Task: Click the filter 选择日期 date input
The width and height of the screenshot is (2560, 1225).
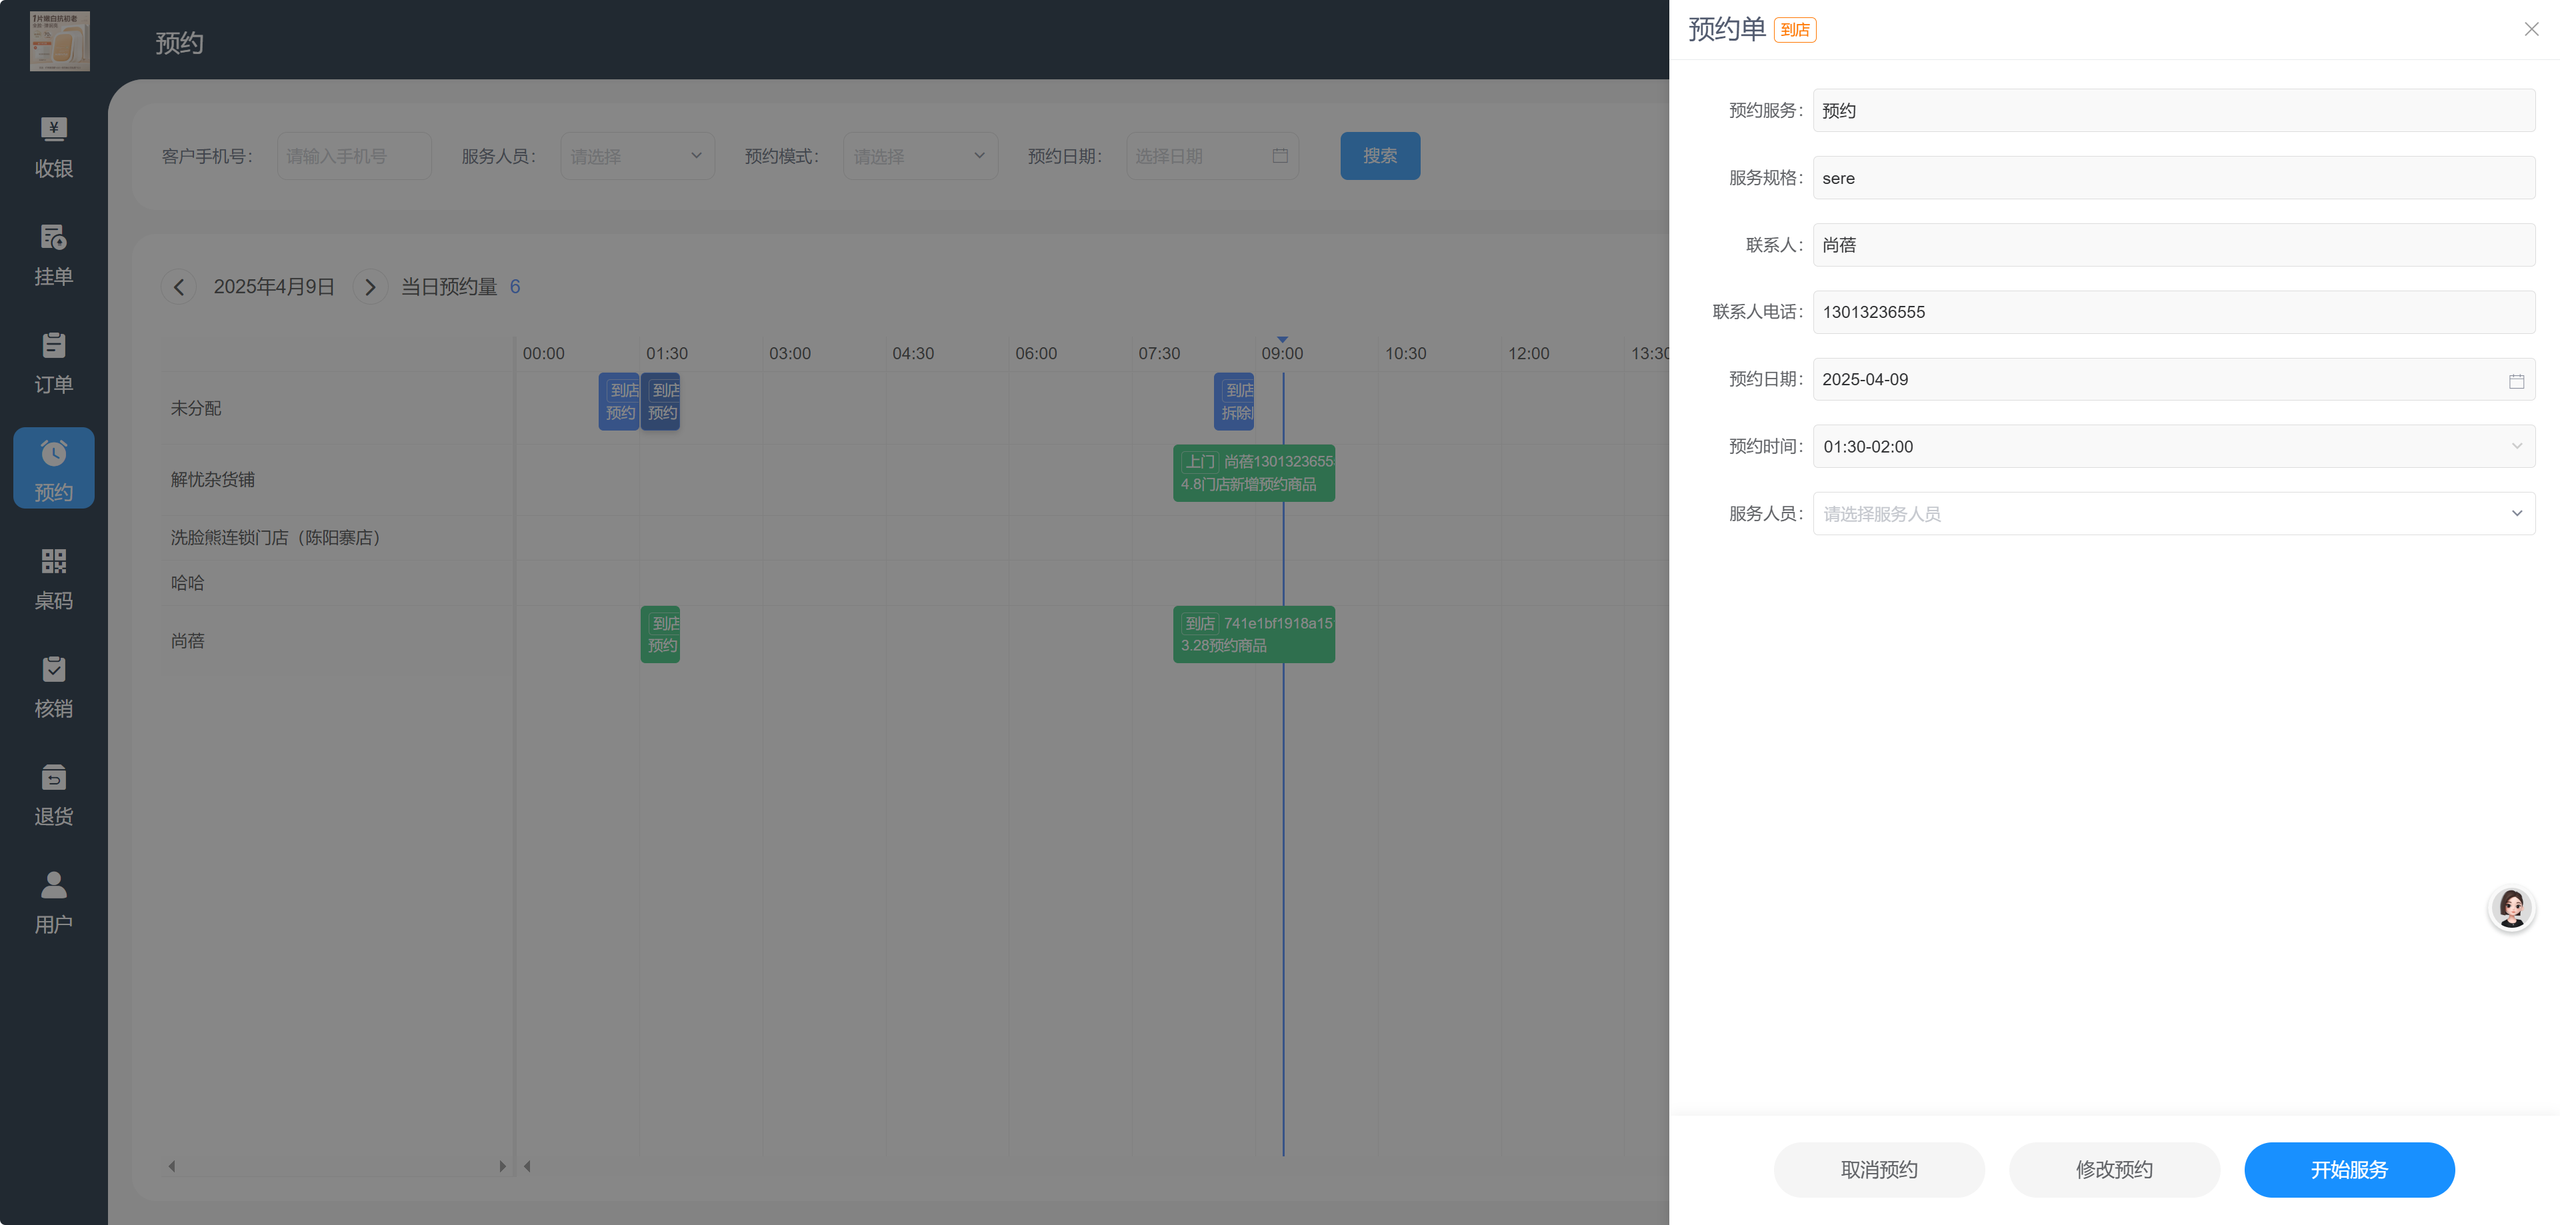Action: click(1211, 156)
